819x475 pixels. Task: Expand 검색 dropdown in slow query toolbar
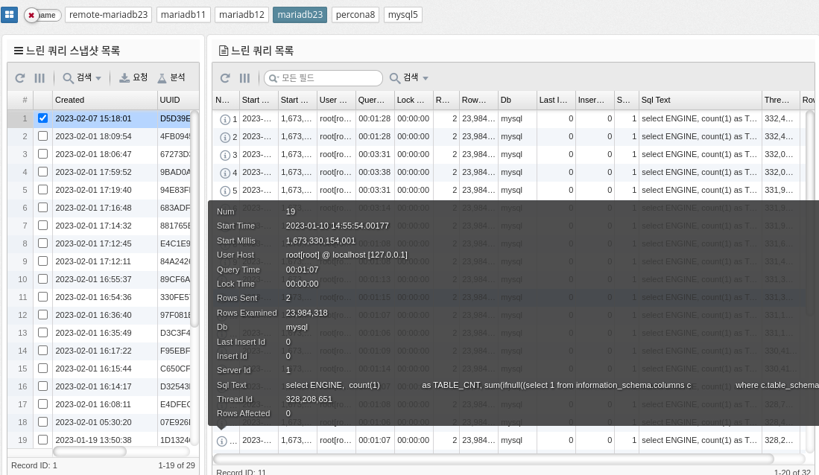[409, 78]
